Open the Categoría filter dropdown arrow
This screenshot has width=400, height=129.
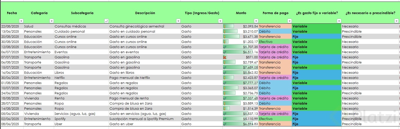click(52, 21)
